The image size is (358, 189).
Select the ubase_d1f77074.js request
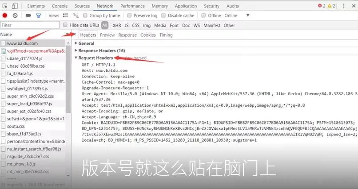pos(33,58)
